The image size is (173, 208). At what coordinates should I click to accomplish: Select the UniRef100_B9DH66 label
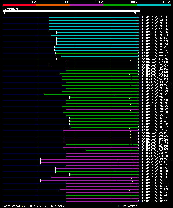click(x=155, y=50)
